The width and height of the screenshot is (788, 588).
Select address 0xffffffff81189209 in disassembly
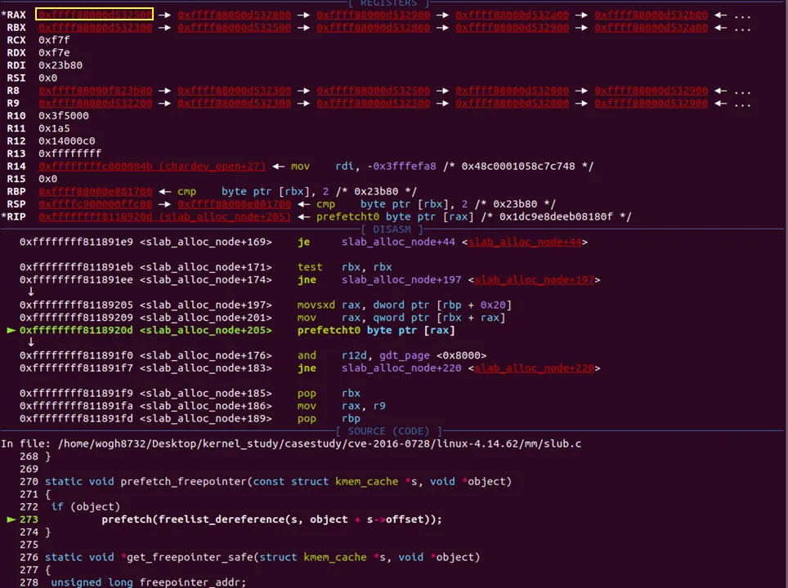(76, 318)
